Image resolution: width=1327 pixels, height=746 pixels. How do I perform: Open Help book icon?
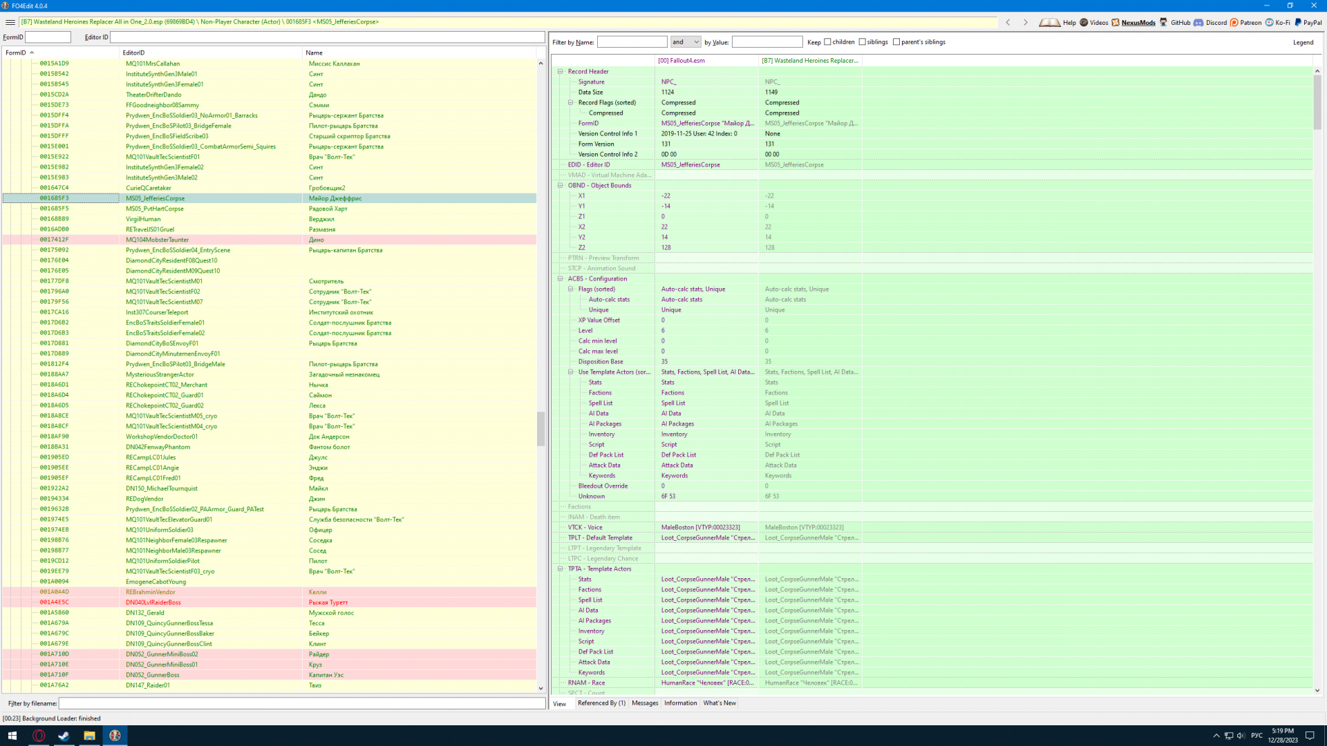[x=1049, y=22]
